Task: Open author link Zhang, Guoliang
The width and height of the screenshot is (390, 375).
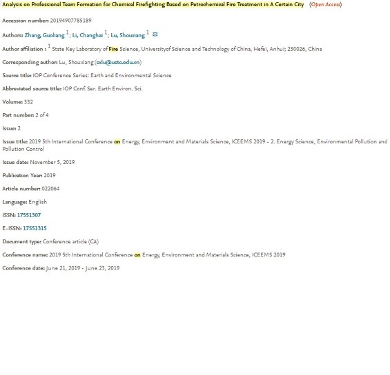Action: 44,35
